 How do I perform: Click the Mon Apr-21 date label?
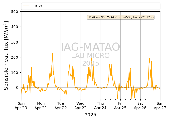(41, 106)
